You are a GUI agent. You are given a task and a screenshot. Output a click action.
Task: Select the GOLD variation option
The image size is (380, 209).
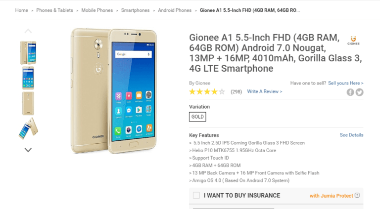click(x=197, y=117)
